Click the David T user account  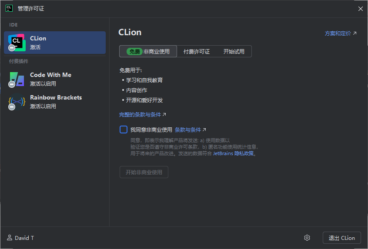[20, 238]
